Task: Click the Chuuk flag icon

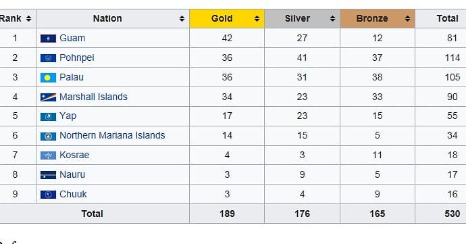Action: click(48, 195)
